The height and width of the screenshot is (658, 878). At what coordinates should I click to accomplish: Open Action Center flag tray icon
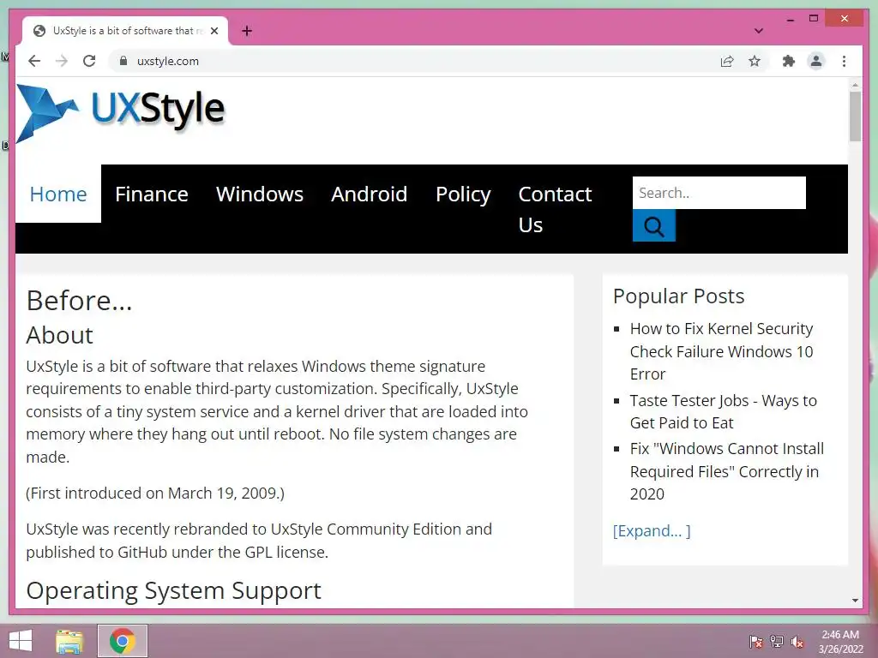tap(756, 641)
